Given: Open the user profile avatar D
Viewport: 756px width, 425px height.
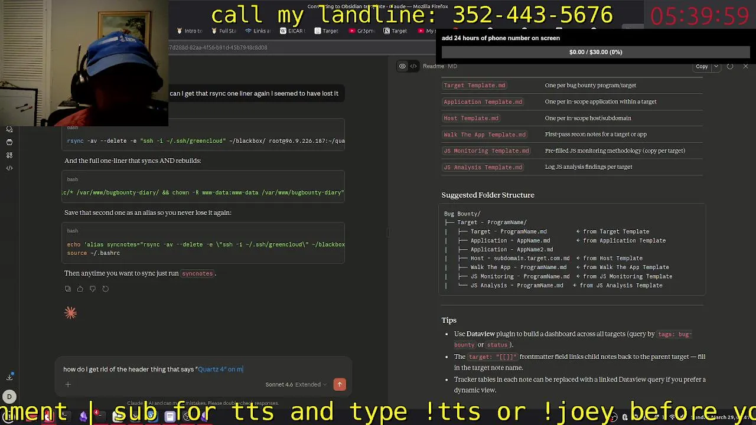Looking at the screenshot, I should click(x=9, y=397).
